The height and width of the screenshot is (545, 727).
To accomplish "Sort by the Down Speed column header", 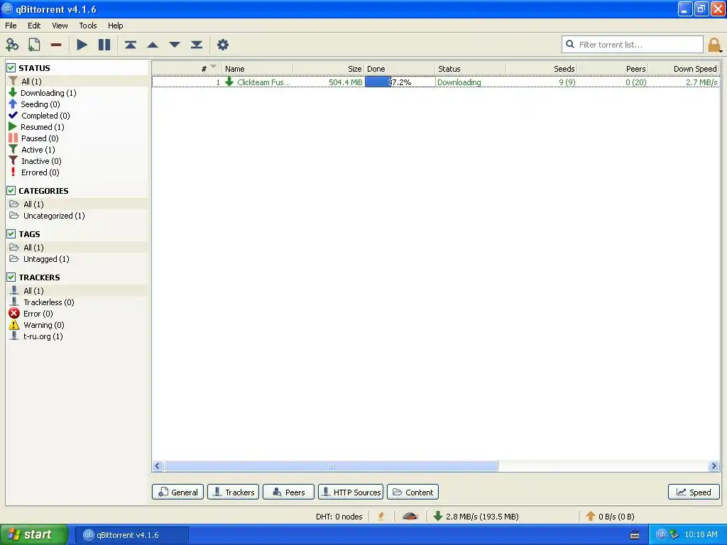I will 684,69.
